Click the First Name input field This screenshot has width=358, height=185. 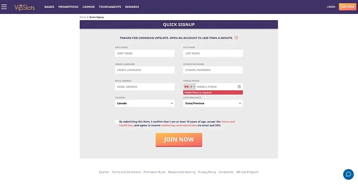(x=145, y=54)
